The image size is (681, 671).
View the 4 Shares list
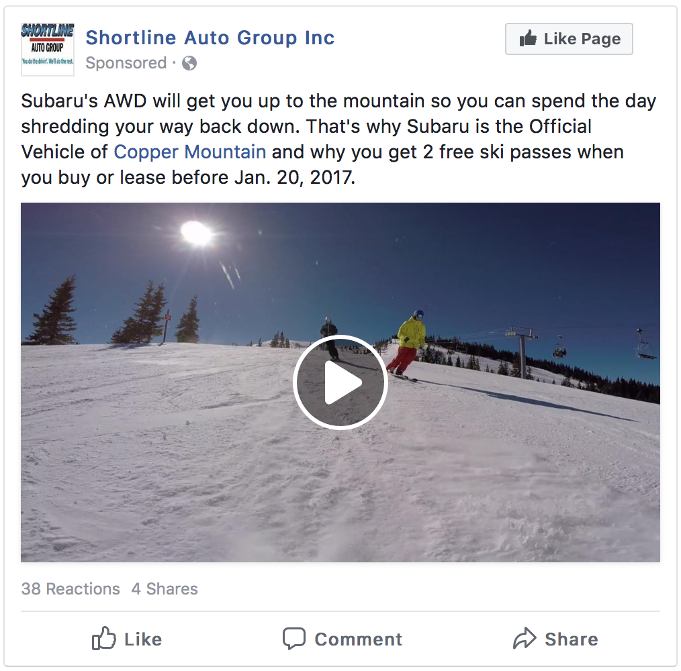(x=165, y=589)
